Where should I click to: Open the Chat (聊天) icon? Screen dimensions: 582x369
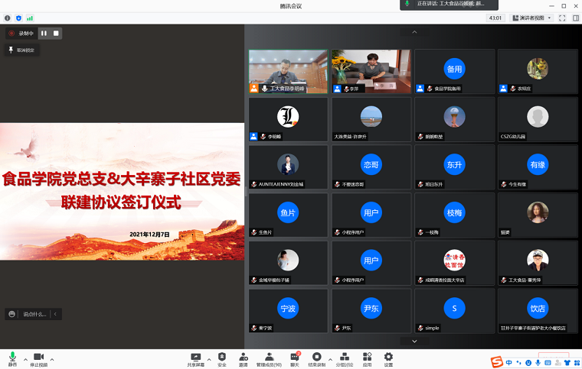[x=295, y=357]
